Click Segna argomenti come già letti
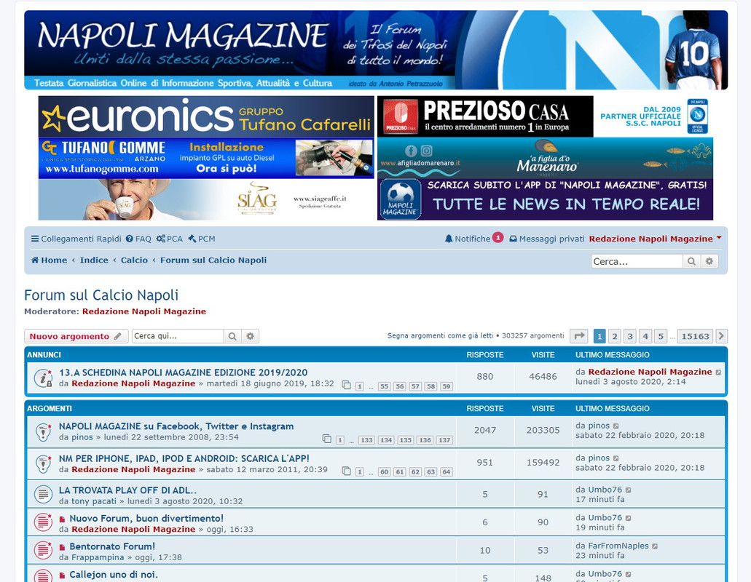This screenshot has height=582, width=751. tap(440, 335)
